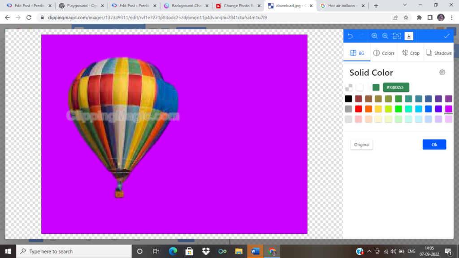Click the taskbar search box
459x258 pixels.
[74, 251]
